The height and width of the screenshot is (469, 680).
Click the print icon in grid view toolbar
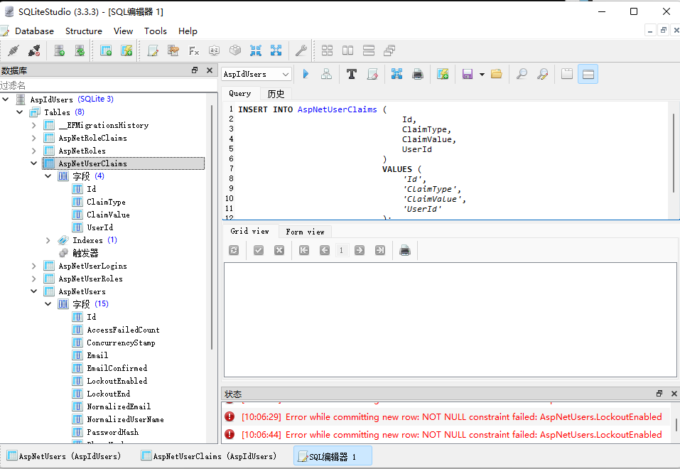tap(405, 250)
